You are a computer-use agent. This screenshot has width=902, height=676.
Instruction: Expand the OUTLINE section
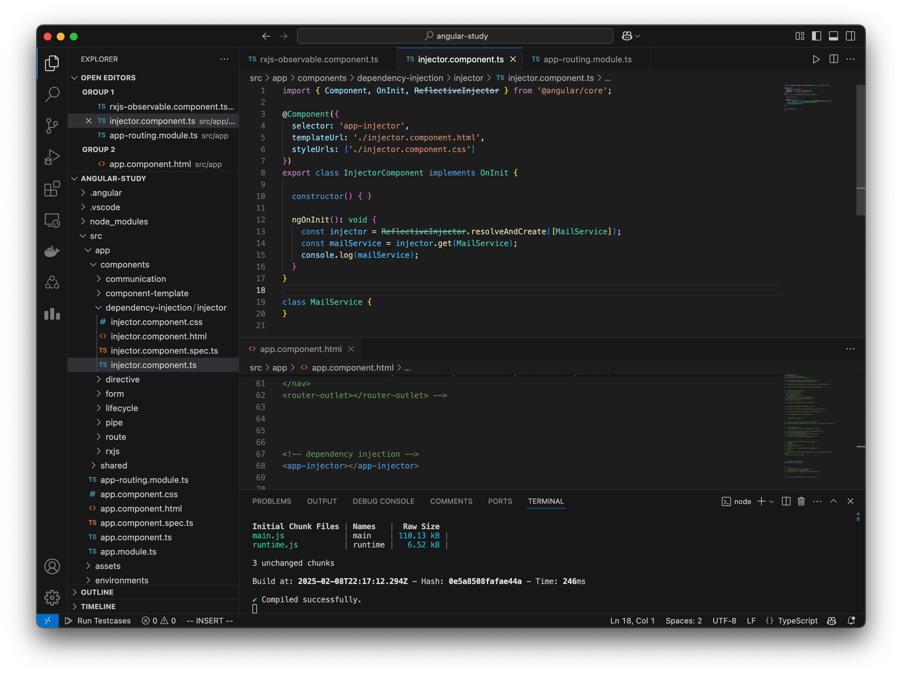(97, 592)
